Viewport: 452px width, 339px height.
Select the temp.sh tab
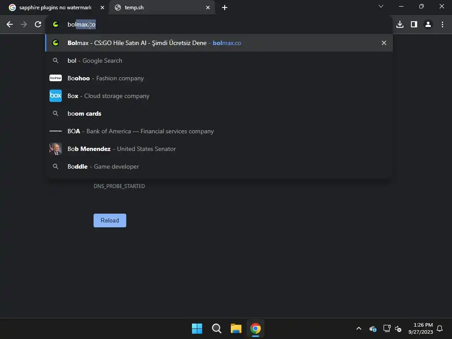162,8
